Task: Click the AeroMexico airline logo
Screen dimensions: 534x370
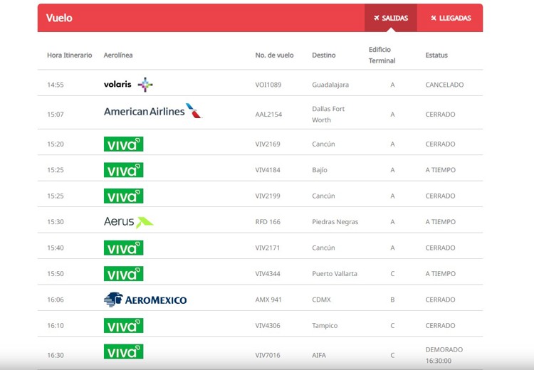Action: [145, 300]
